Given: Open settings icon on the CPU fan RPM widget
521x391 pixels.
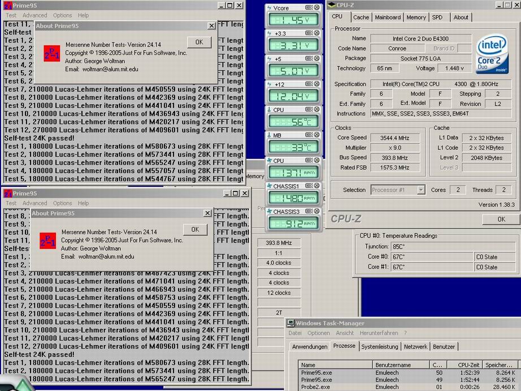Looking at the screenshot, I should point(309,160).
